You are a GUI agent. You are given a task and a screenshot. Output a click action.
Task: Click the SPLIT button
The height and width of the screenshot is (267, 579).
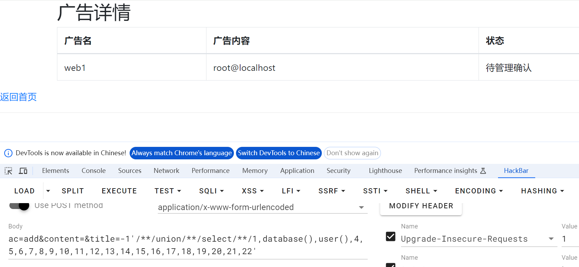tap(73, 191)
